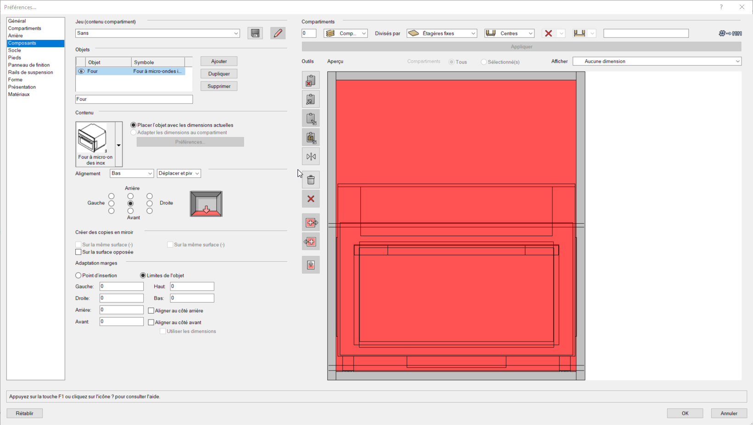Check Aligner au côté arrière
753x425 pixels.
click(x=151, y=310)
